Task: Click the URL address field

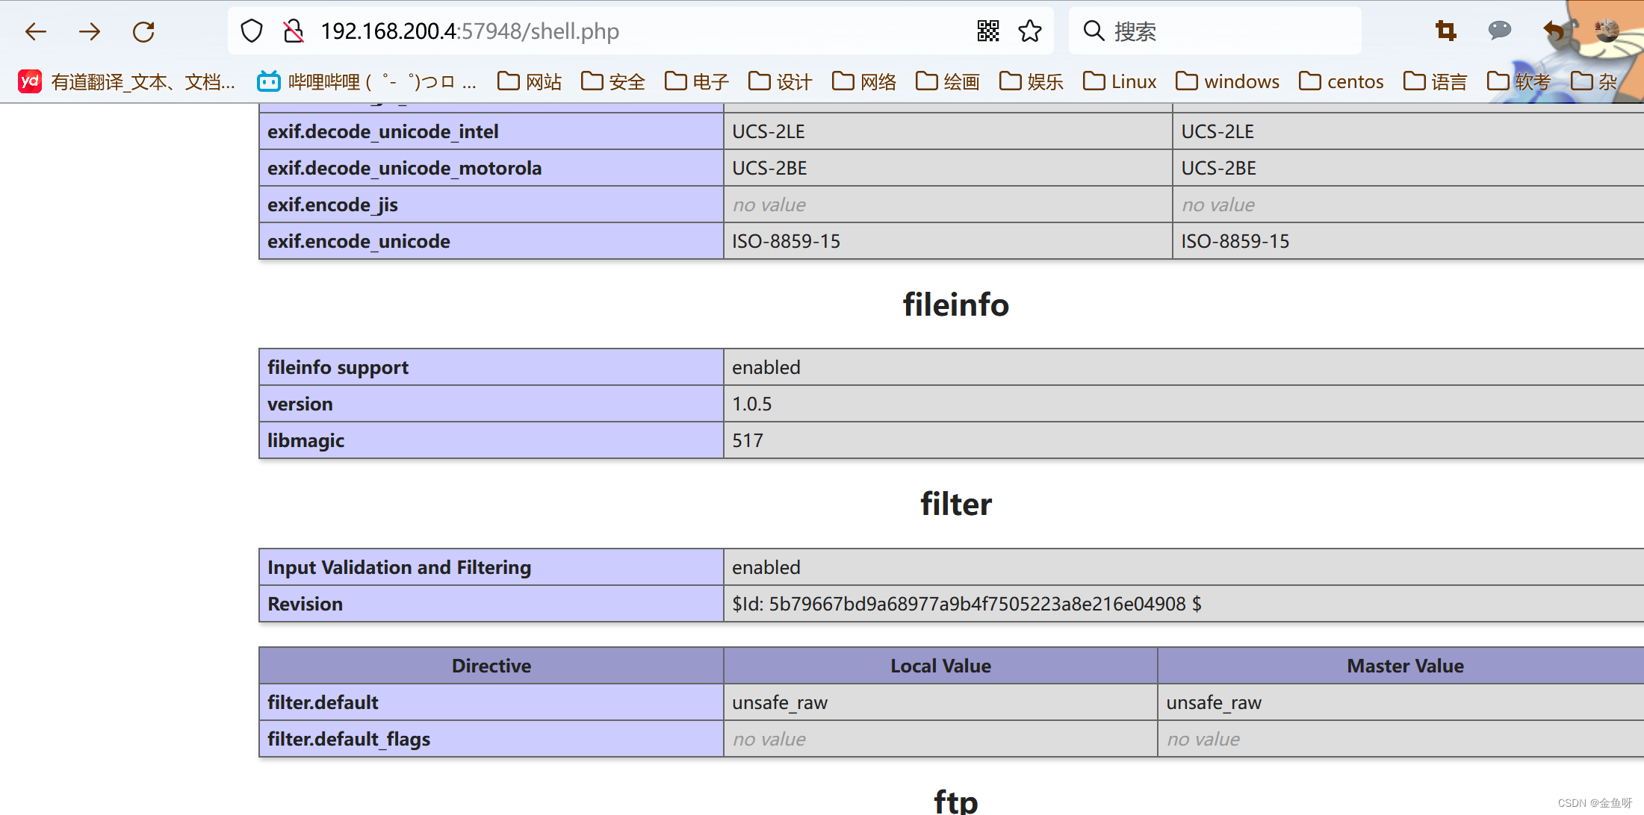Action: [642, 31]
